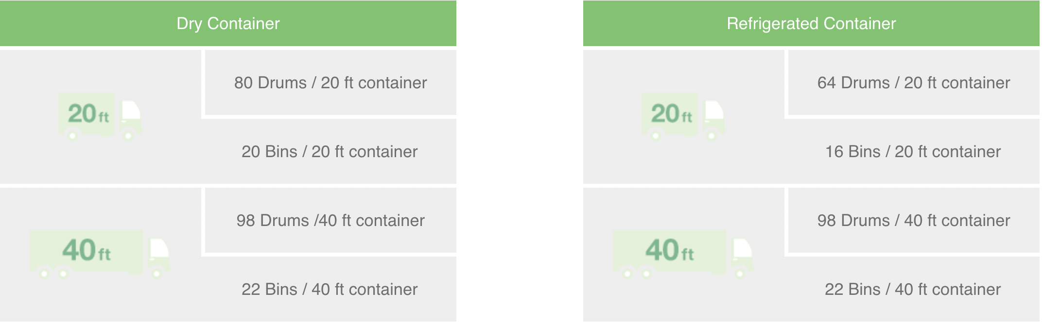Select the 40 ft truck icon under Refrigerated Container
This screenshot has height=323, width=1042.
click(683, 253)
